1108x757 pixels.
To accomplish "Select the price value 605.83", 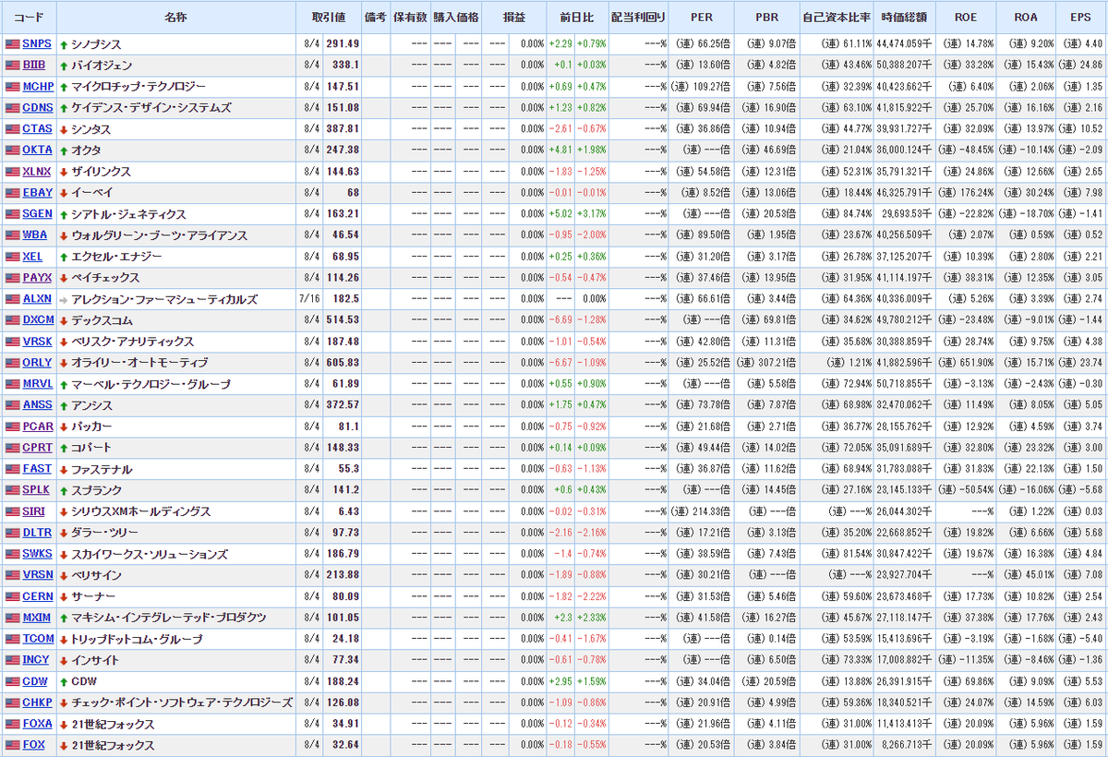I will [x=341, y=363].
